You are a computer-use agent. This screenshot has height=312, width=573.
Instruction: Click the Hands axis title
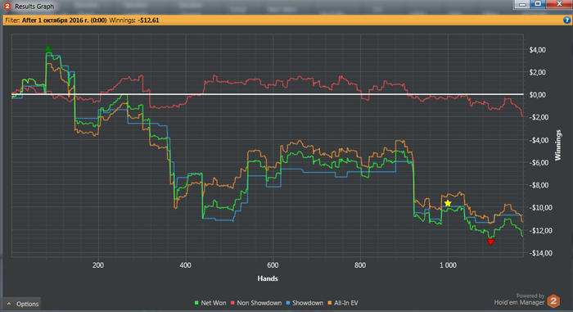tap(268, 278)
